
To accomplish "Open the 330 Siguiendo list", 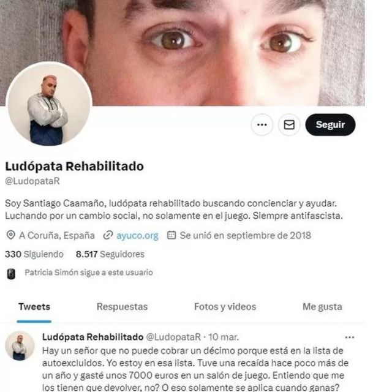I will 34,254.
